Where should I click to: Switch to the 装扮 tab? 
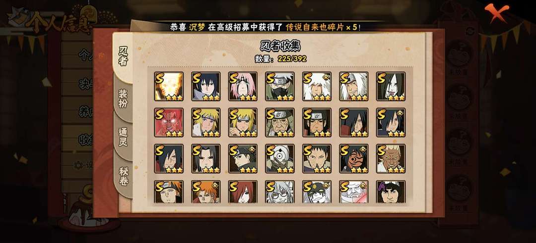pyautogui.click(x=123, y=98)
